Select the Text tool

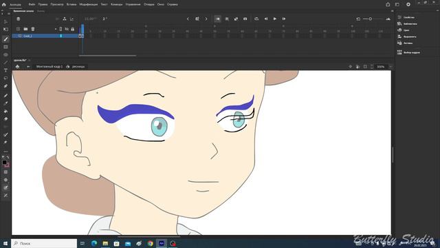pos(5,70)
